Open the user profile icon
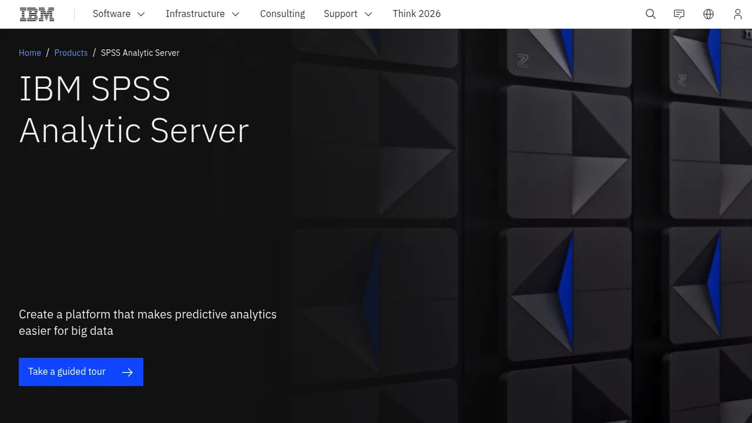752x423 pixels. click(738, 14)
